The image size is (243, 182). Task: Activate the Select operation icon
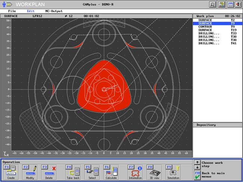[92, 171]
